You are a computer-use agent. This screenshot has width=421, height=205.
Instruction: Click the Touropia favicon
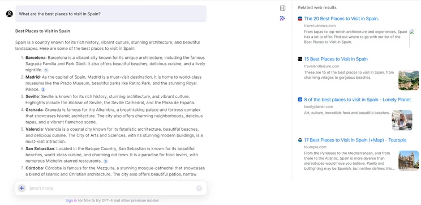point(300,140)
